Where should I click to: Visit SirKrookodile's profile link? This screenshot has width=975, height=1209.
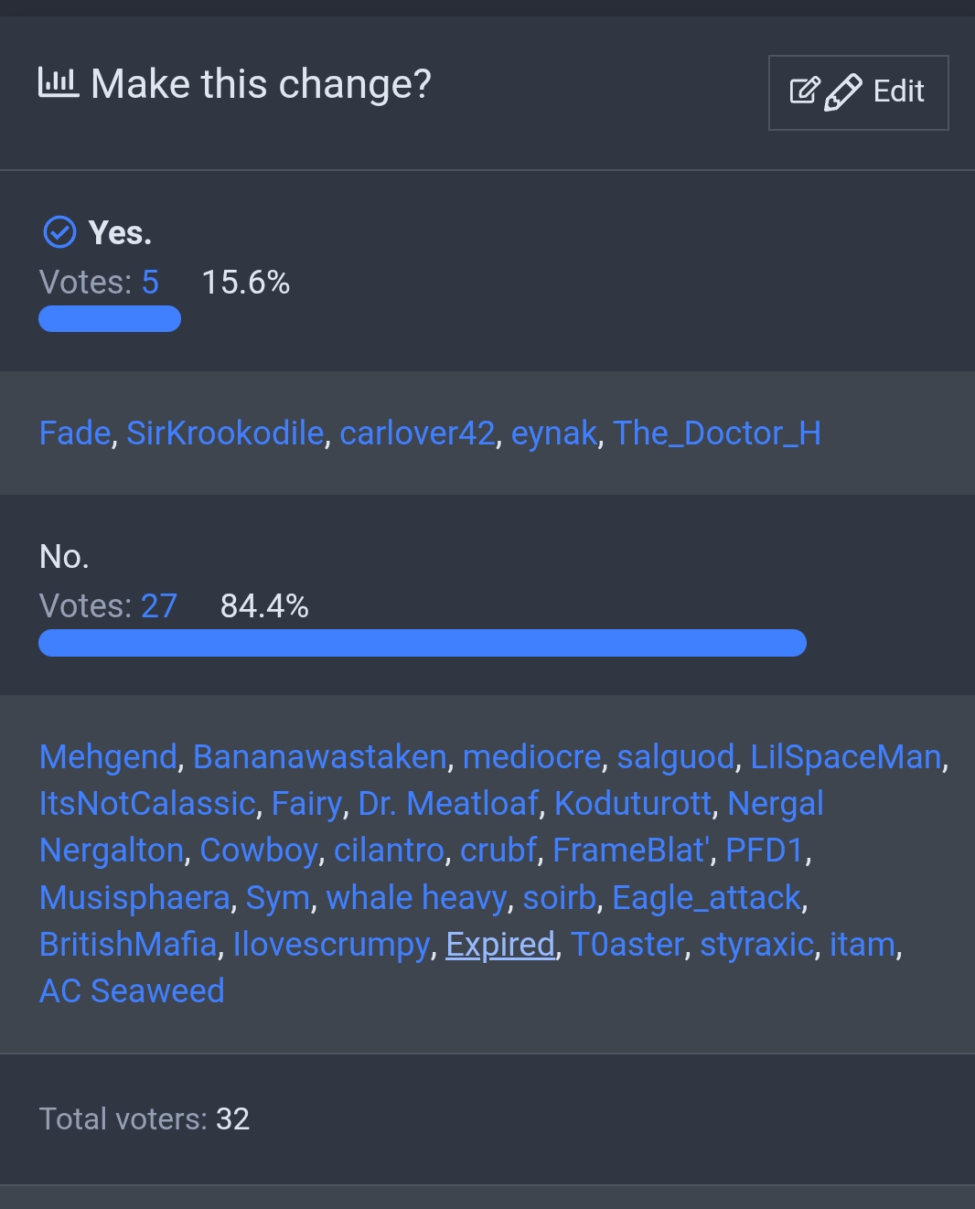[225, 433]
